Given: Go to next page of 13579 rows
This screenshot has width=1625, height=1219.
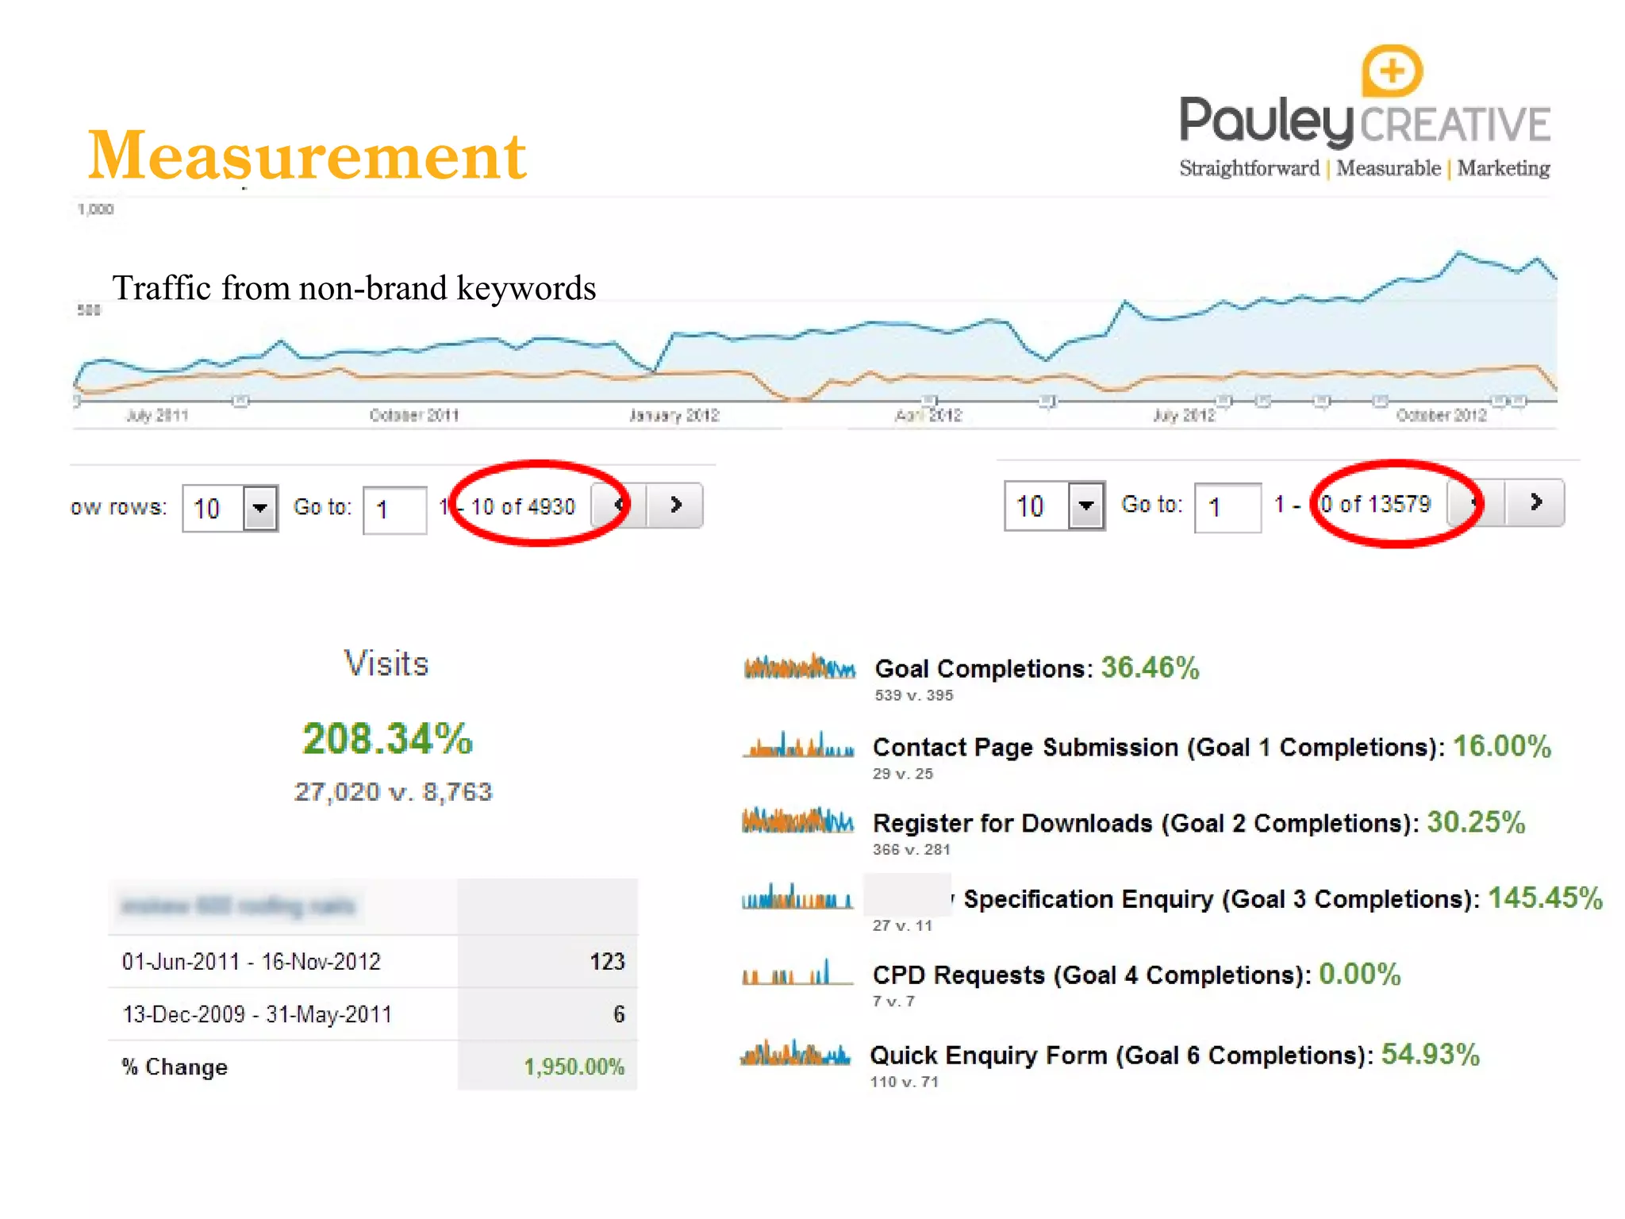Looking at the screenshot, I should click(x=1535, y=502).
